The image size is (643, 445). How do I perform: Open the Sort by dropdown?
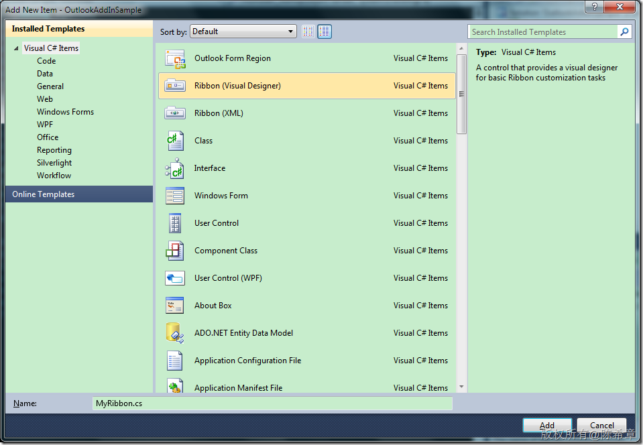click(x=243, y=31)
